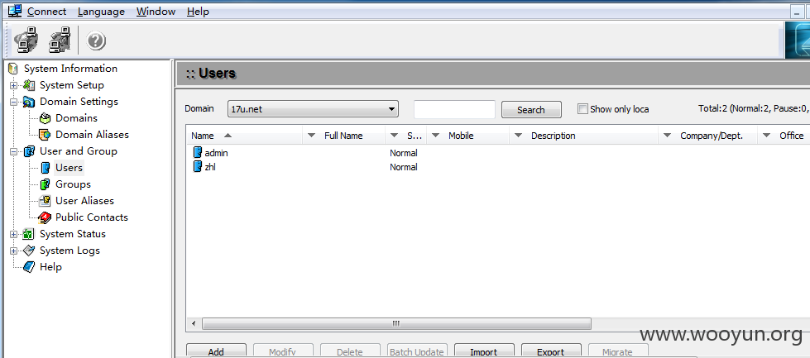Click the Domain Settings tree icon

[29, 102]
